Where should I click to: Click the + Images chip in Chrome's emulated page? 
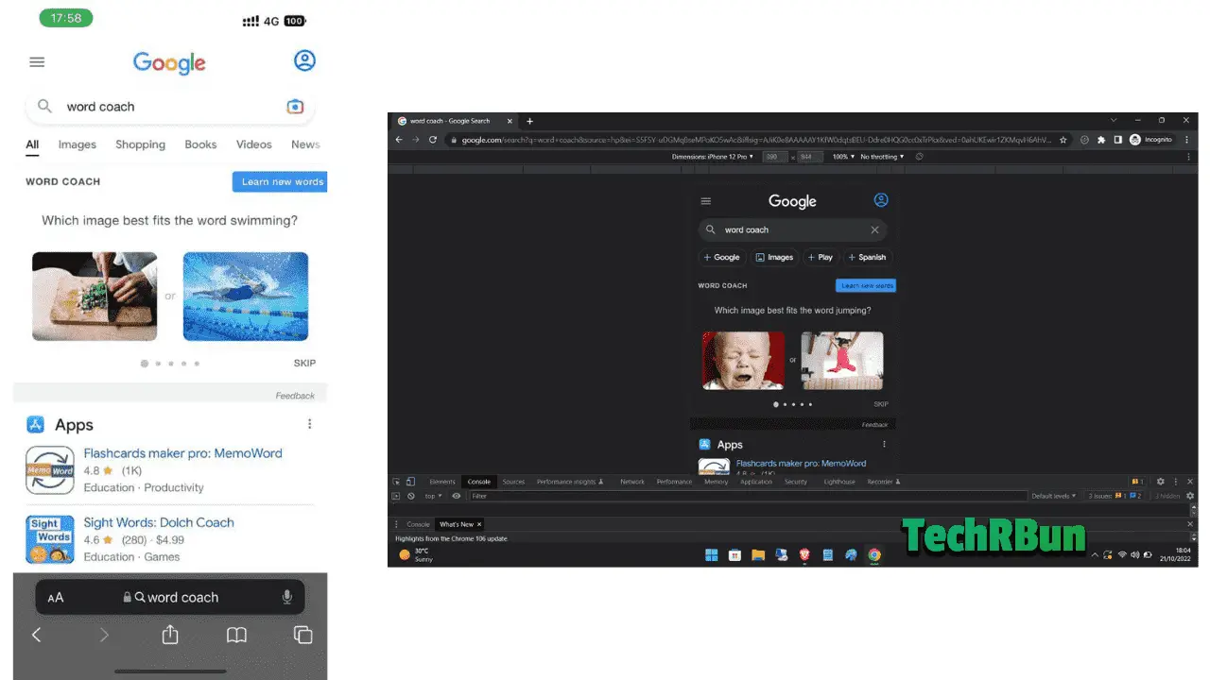(x=774, y=257)
